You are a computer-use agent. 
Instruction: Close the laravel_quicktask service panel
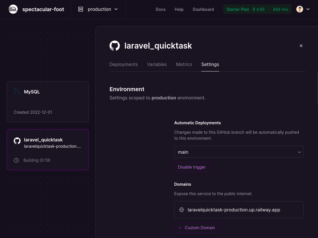coord(301,45)
